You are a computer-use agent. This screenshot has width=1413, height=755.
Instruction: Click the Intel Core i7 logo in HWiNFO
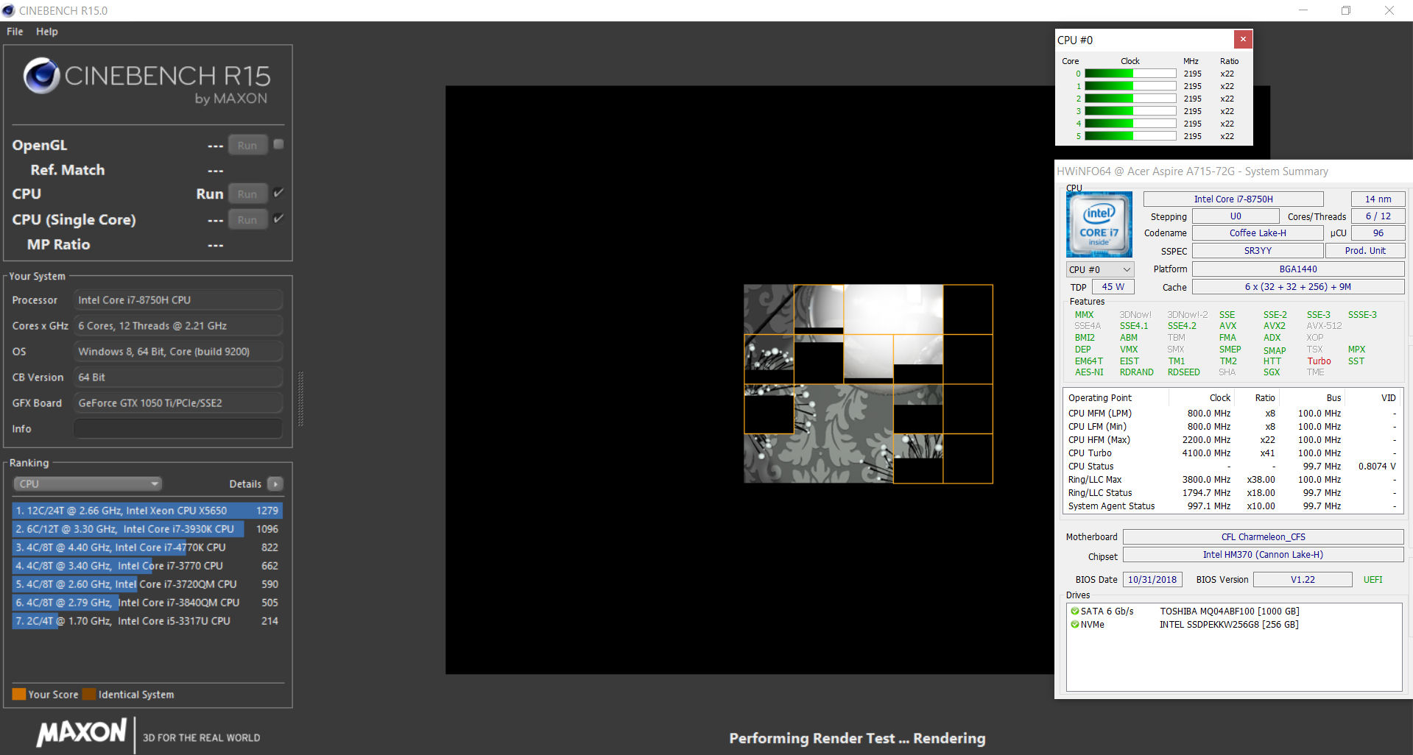point(1099,224)
